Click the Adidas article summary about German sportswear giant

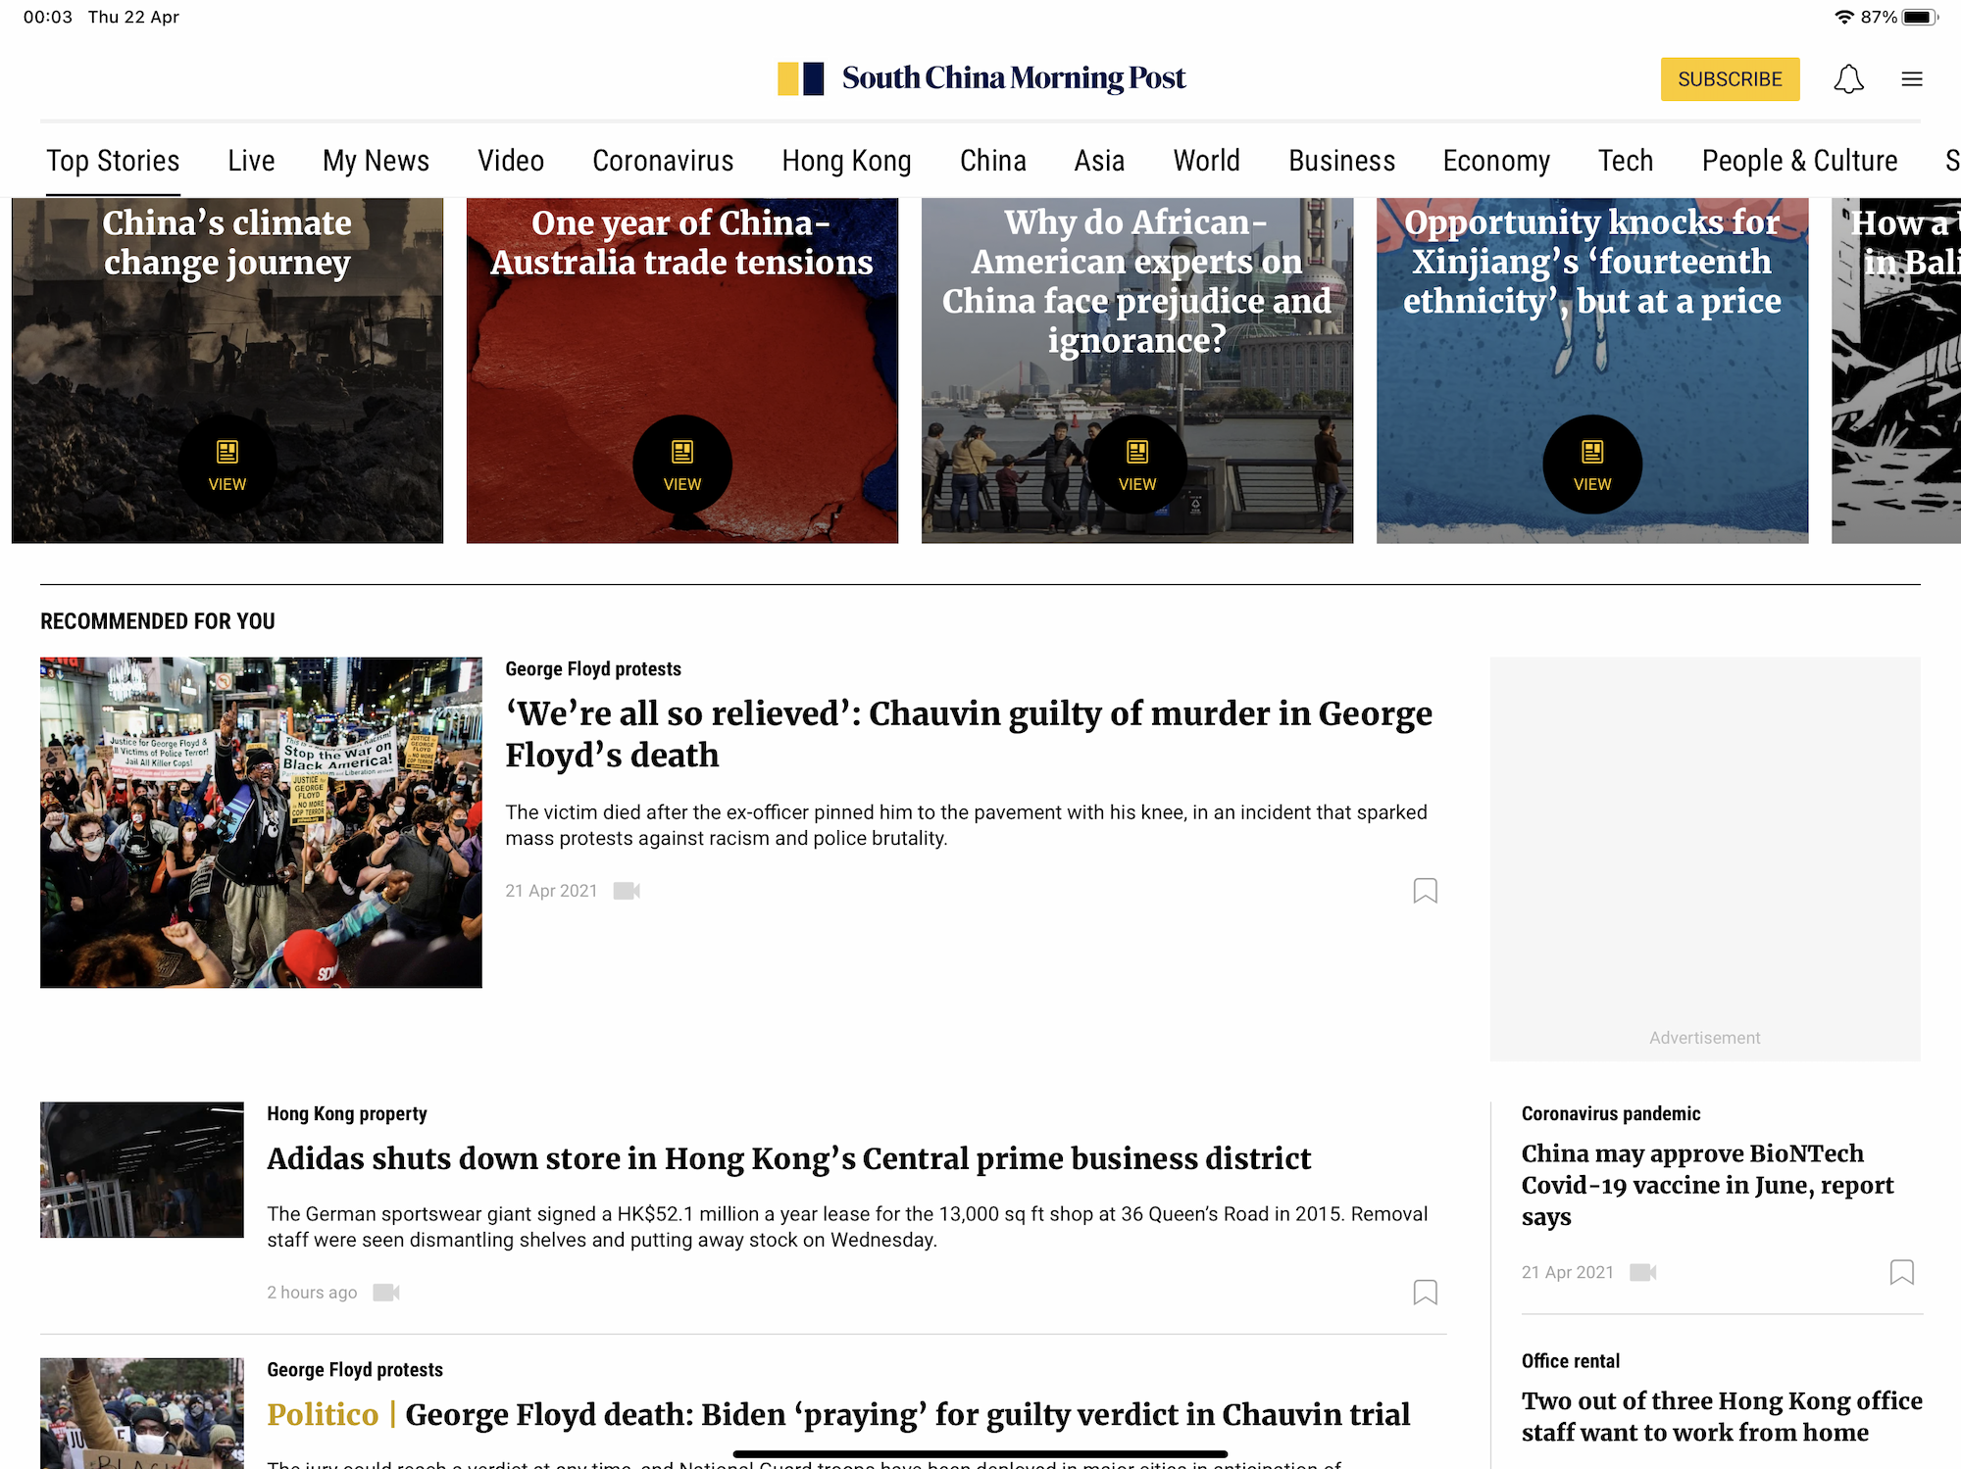[847, 1227]
